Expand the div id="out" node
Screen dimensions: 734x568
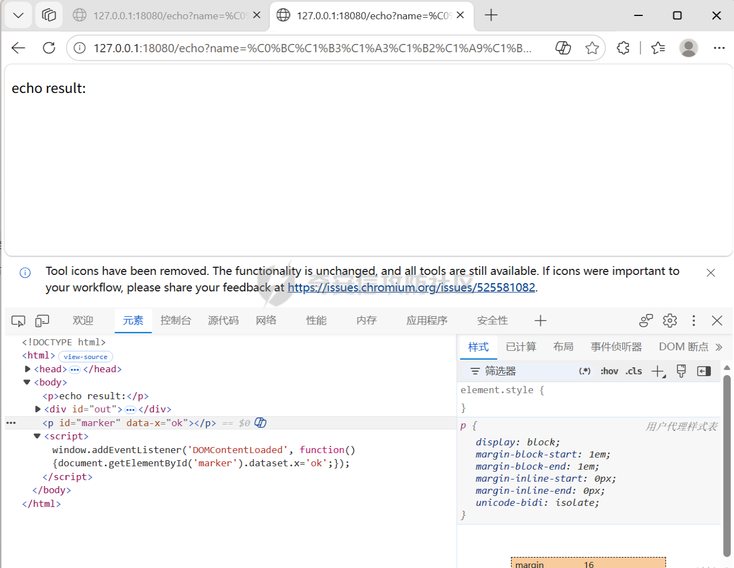click(37, 409)
